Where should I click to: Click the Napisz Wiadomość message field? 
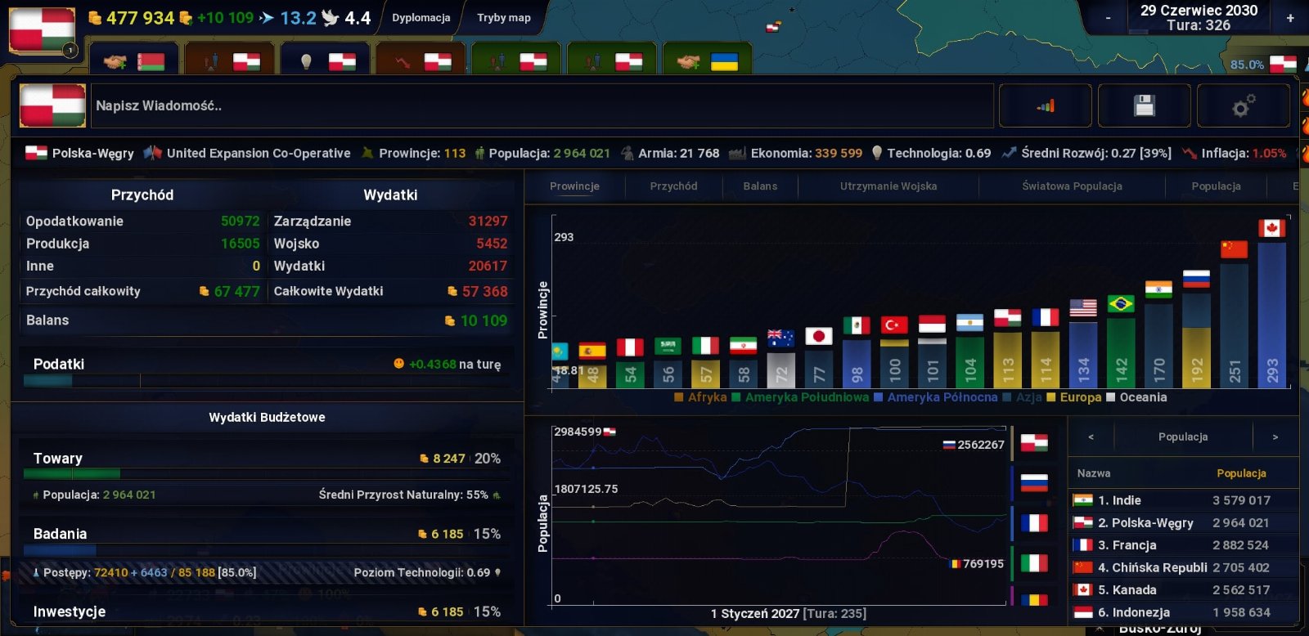click(540, 105)
